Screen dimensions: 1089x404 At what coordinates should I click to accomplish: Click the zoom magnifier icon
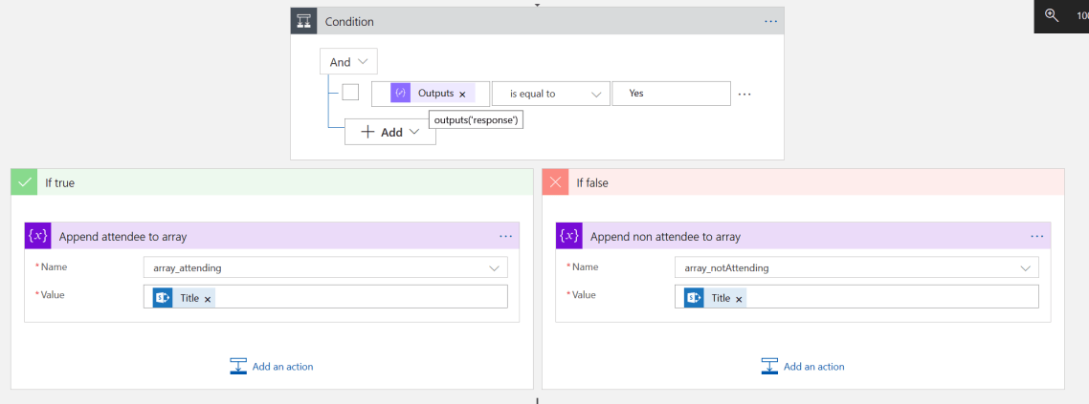click(1052, 15)
